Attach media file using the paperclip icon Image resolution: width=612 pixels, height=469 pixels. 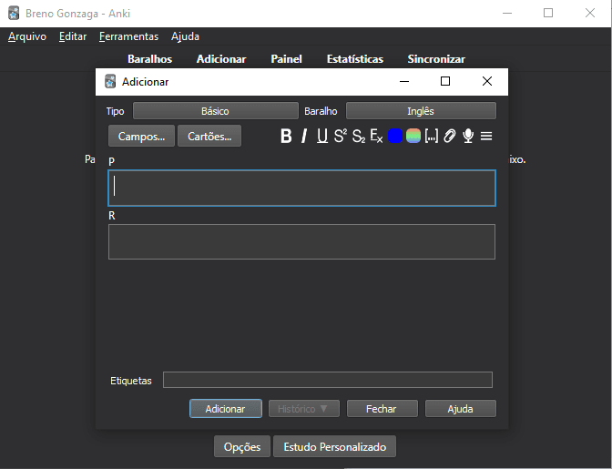[450, 137]
